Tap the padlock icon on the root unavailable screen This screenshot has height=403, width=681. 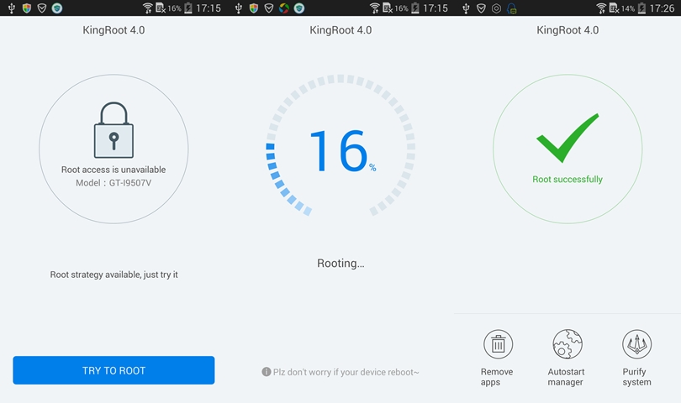[x=113, y=130]
